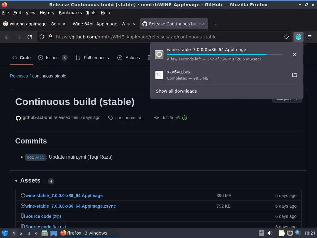Open the Firefox hamburger application menu
The image size is (317, 238).
(310, 37)
